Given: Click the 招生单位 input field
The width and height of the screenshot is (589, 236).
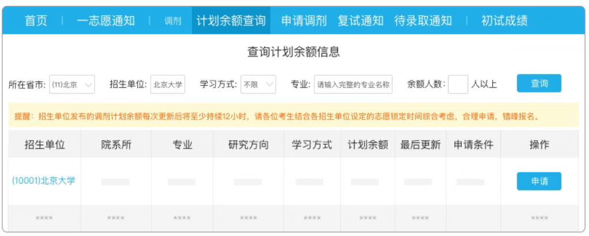Looking at the screenshot, I should [x=168, y=84].
